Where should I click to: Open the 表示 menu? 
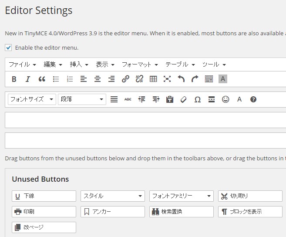coord(105,64)
